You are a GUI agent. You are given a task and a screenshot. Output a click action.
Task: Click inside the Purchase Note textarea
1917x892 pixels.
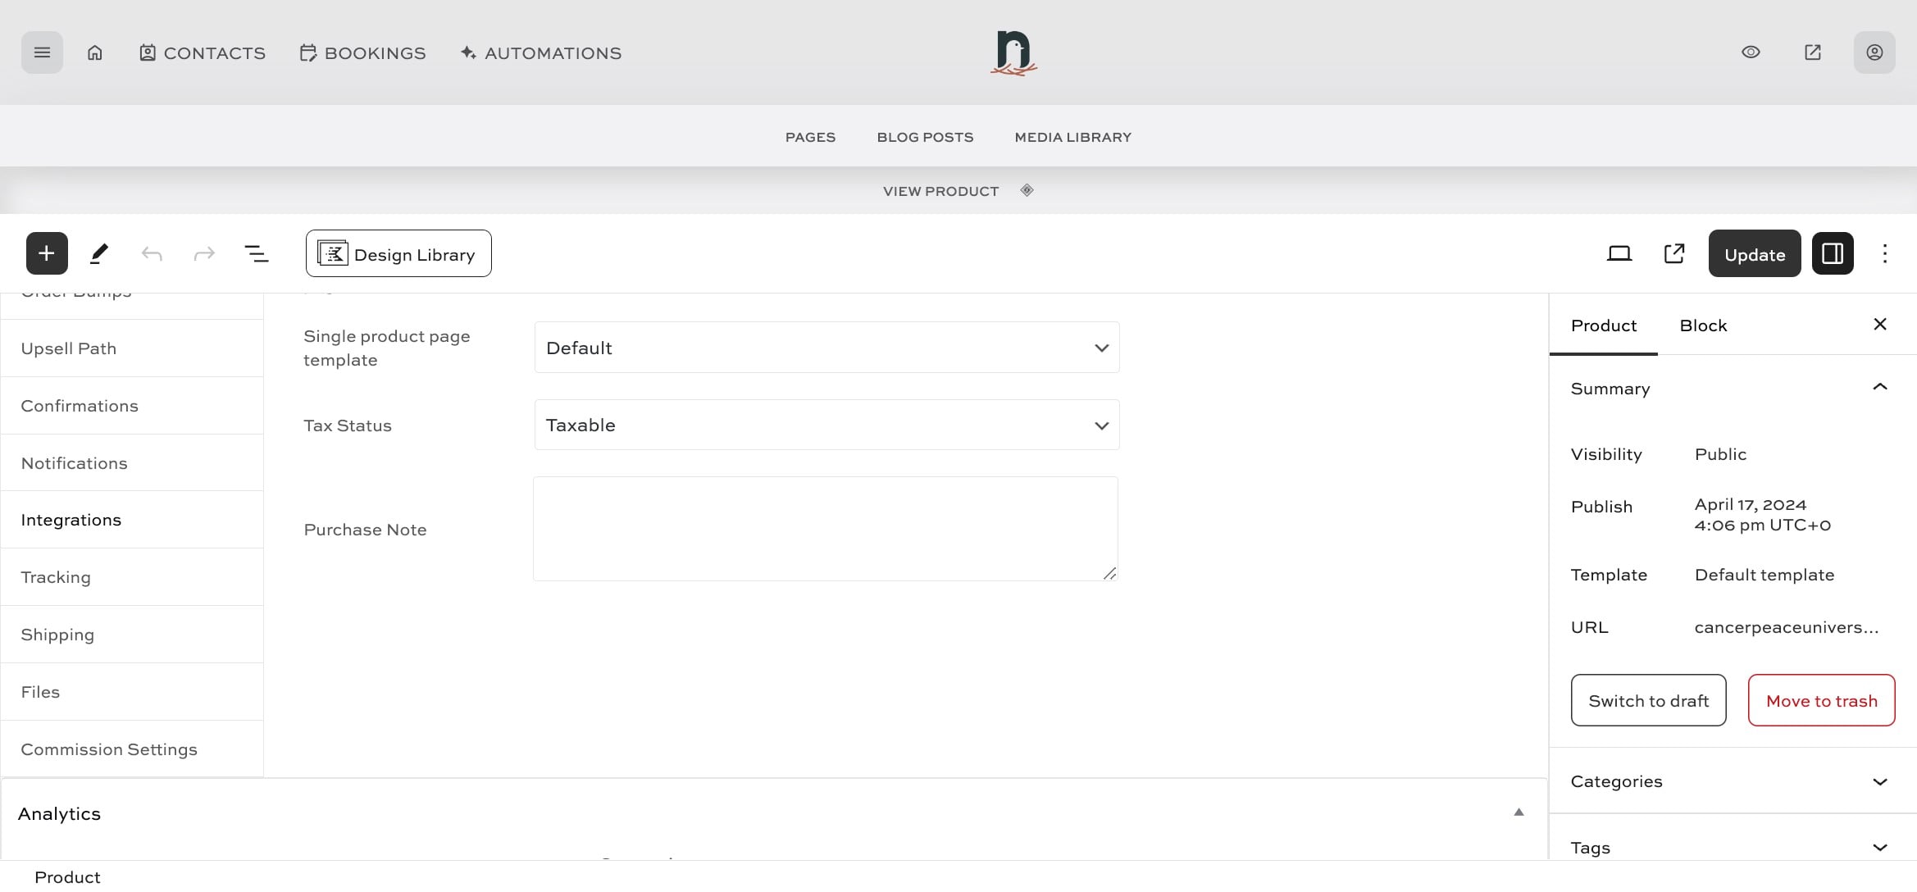(825, 529)
